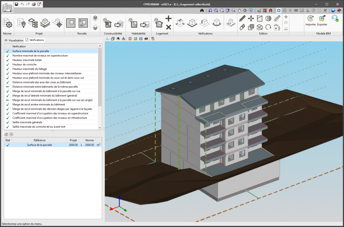Click the binoculars search icon
The image size is (344, 227).
[x=202, y=10]
